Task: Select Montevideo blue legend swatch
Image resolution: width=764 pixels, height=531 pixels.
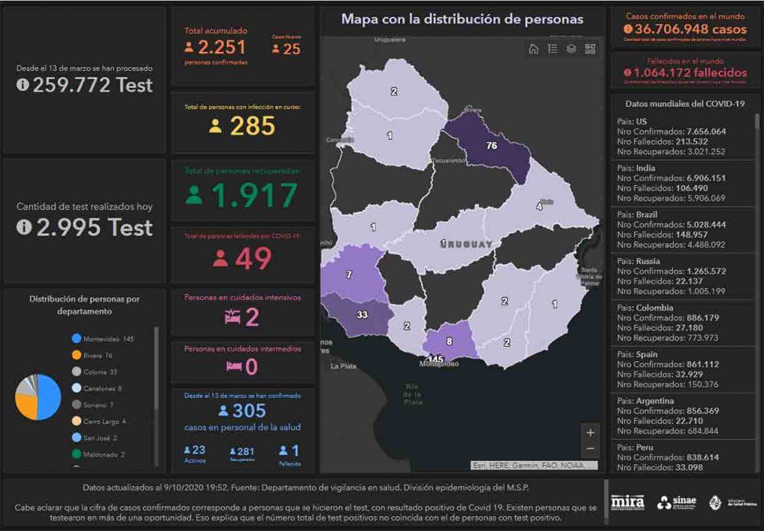Action: 76,338
